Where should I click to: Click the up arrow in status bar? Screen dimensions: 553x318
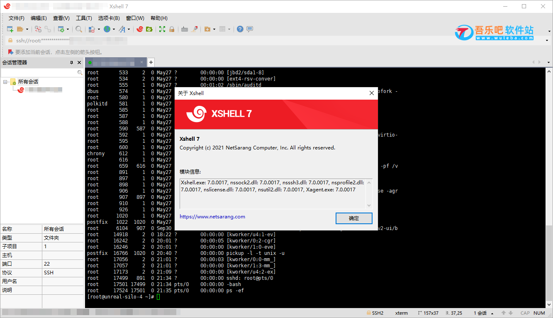(x=504, y=313)
